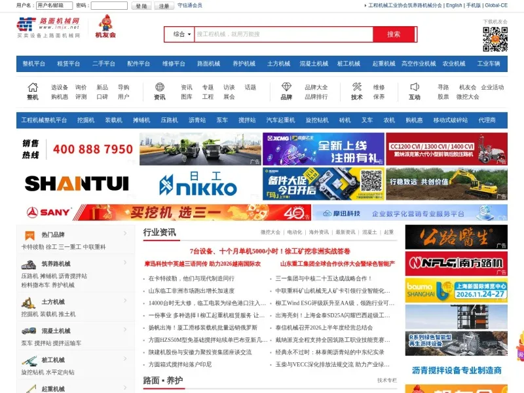
Task: Click the red 搜索 search button
Action: [394, 35]
